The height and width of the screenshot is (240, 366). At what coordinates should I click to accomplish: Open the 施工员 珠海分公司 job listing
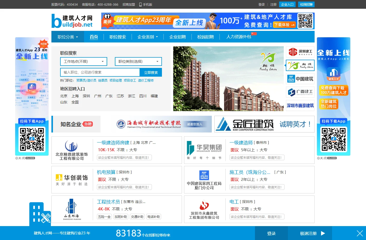[250, 172]
